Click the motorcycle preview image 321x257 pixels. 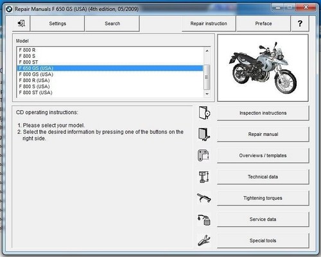(x=263, y=68)
